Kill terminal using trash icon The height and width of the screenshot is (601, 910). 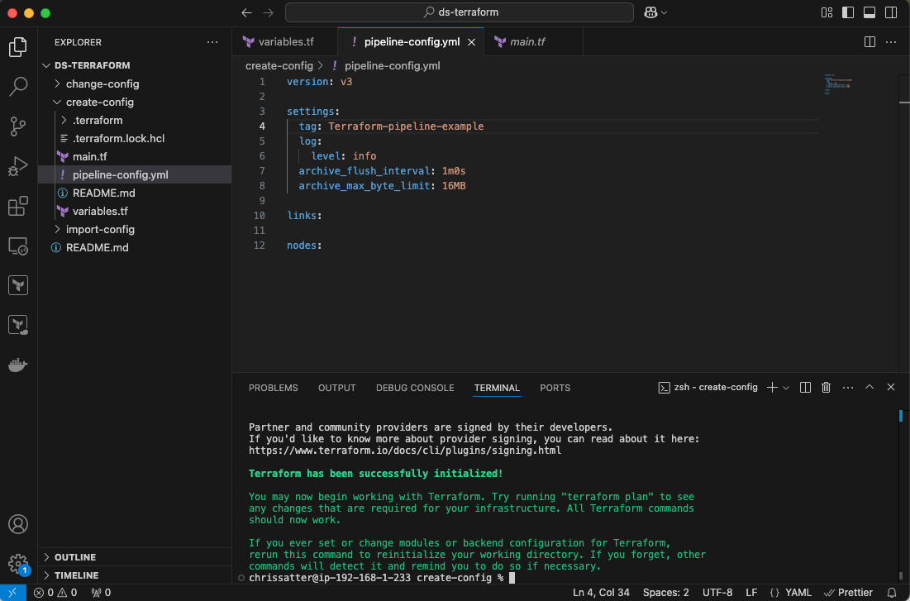pyautogui.click(x=826, y=388)
